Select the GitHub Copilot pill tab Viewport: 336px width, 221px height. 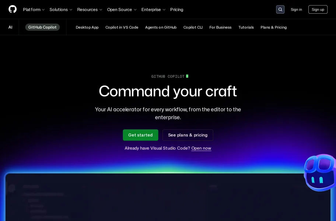click(x=42, y=27)
